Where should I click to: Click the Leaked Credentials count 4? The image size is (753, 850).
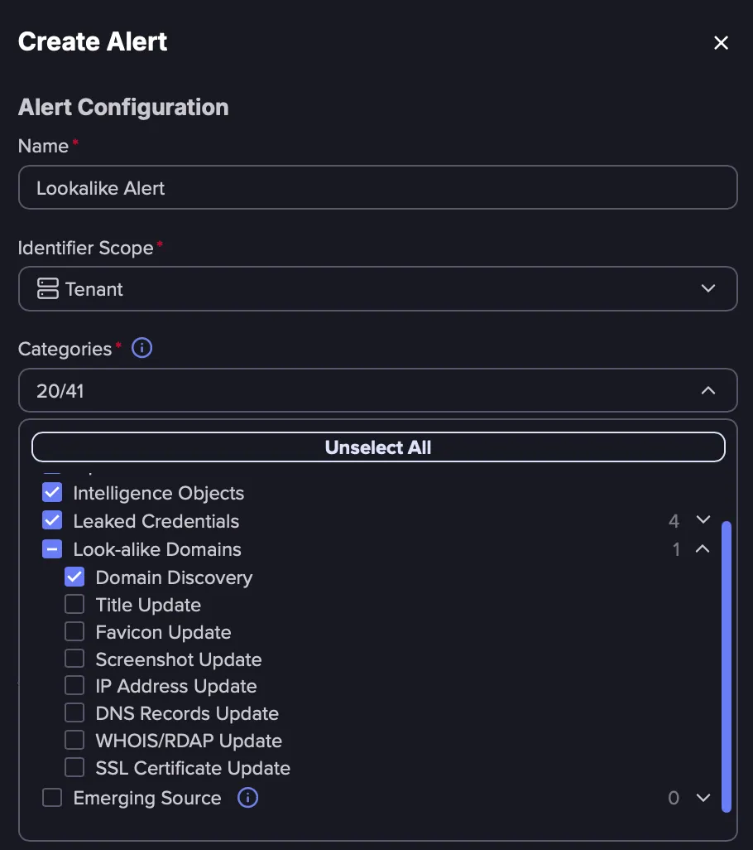pyautogui.click(x=674, y=521)
